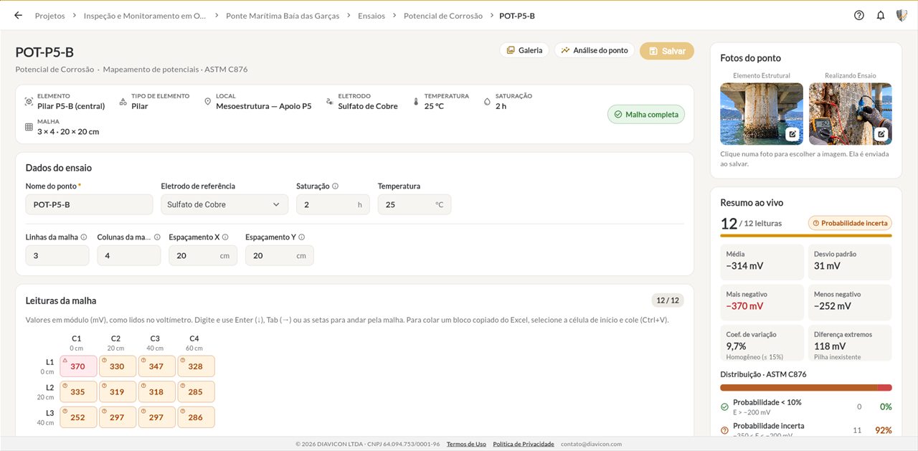Focus the Temperatura input field
The width and height of the screenshot is (918, 451).
(415, 204)
